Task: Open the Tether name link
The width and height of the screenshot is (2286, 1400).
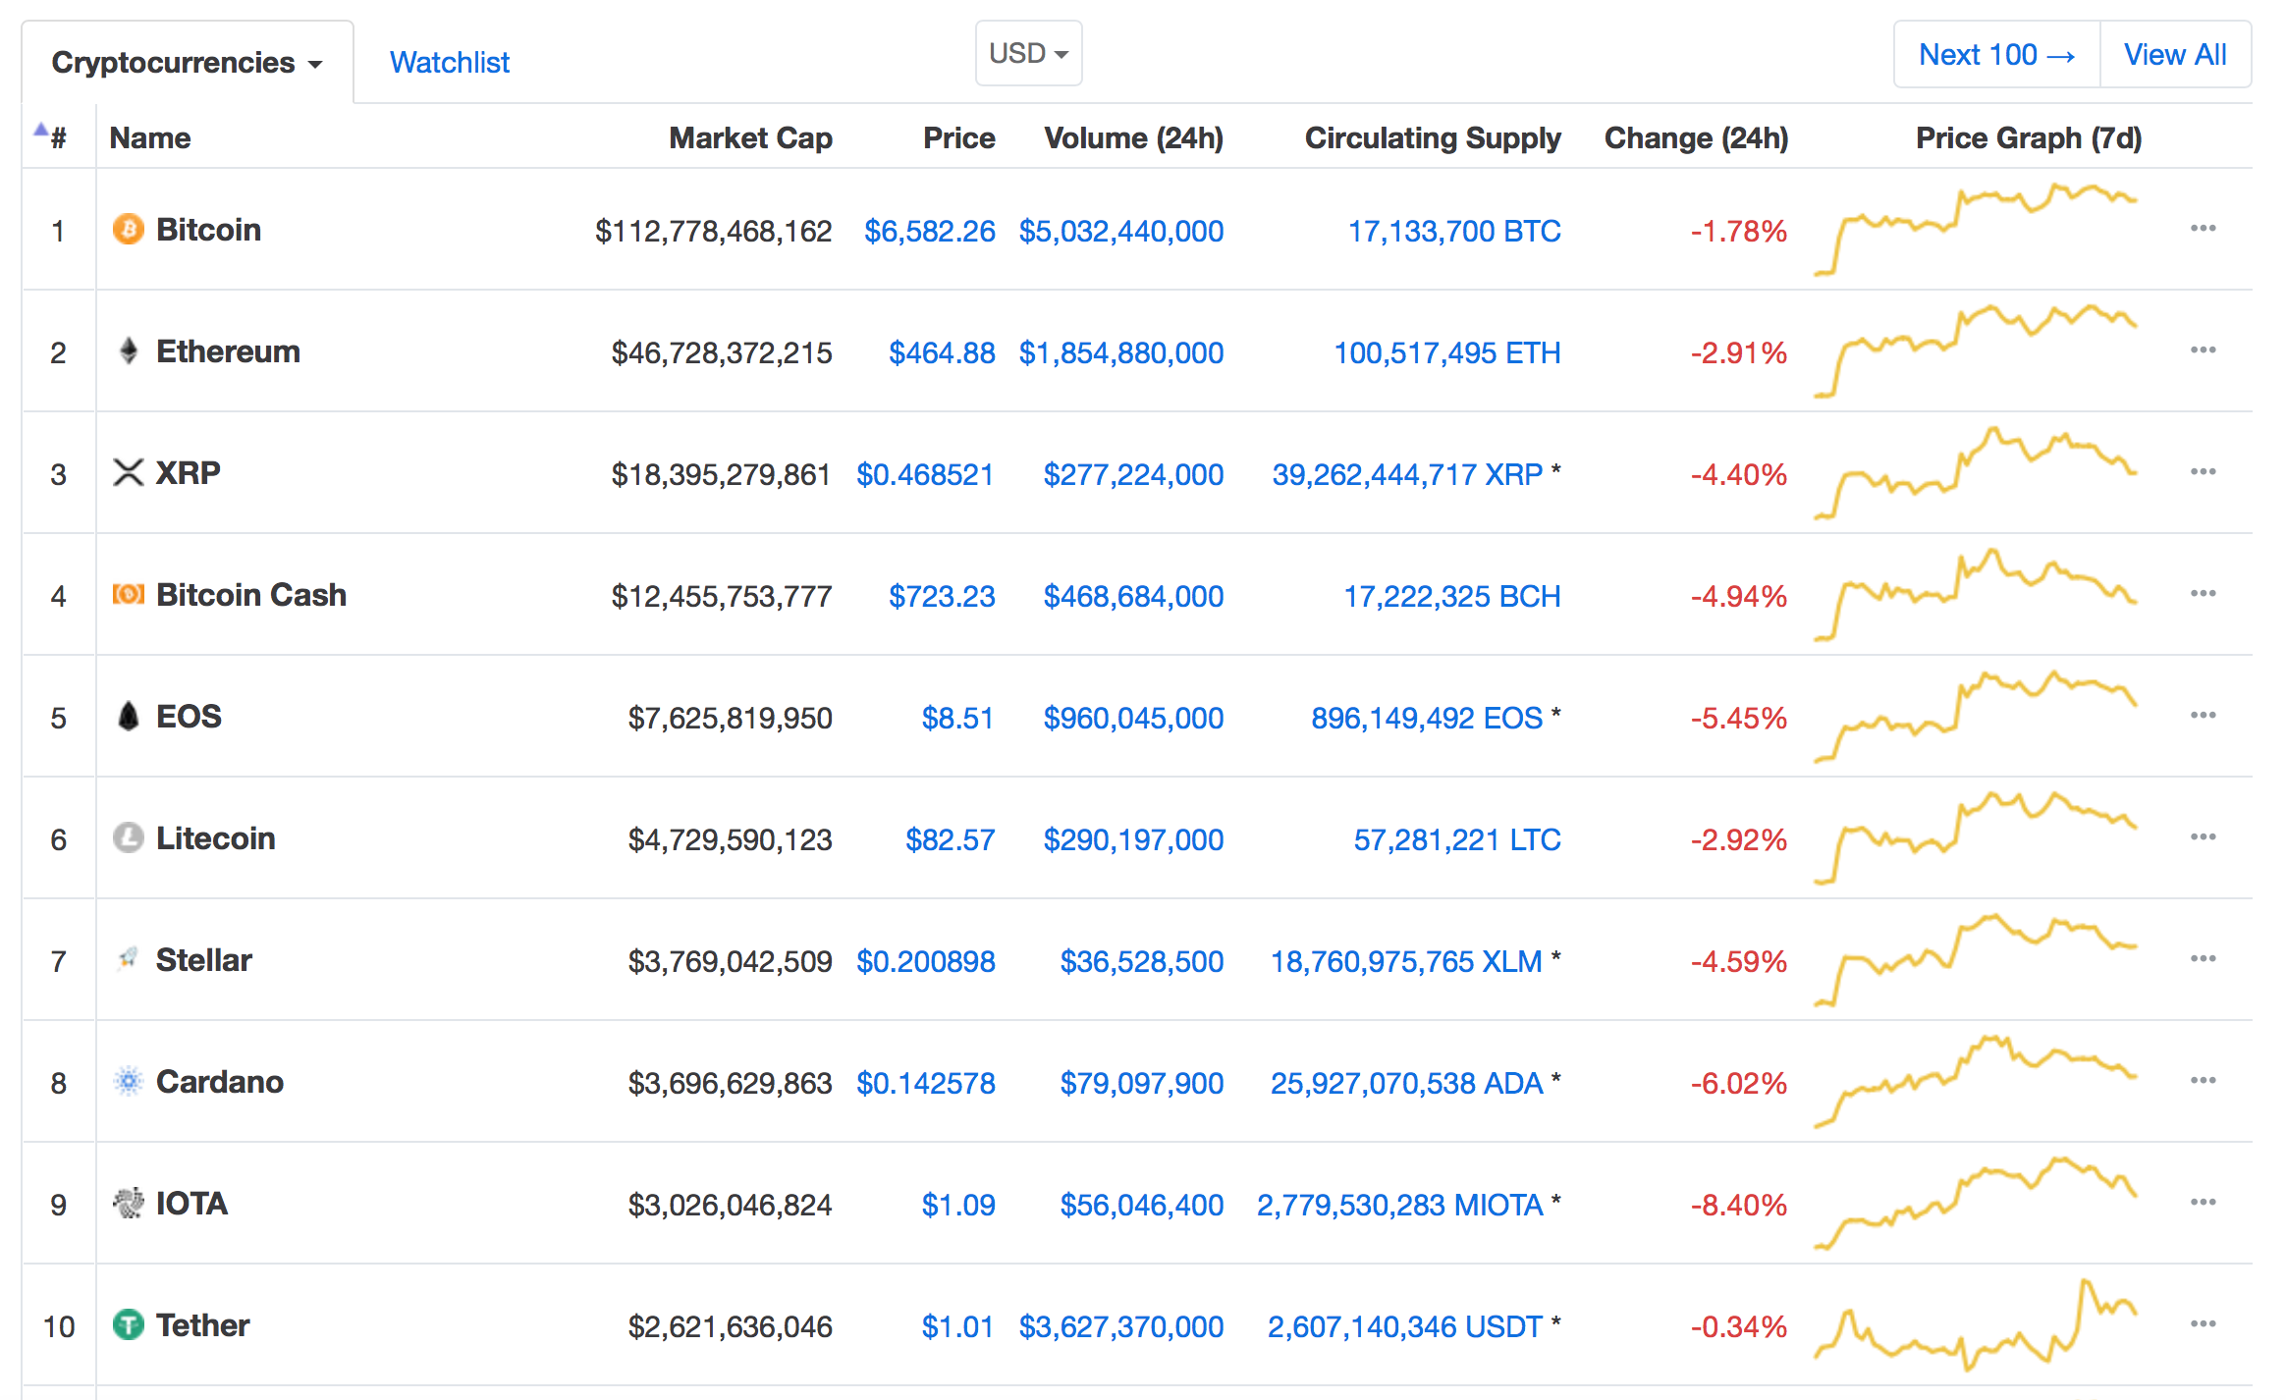Action: point(202,1325)
